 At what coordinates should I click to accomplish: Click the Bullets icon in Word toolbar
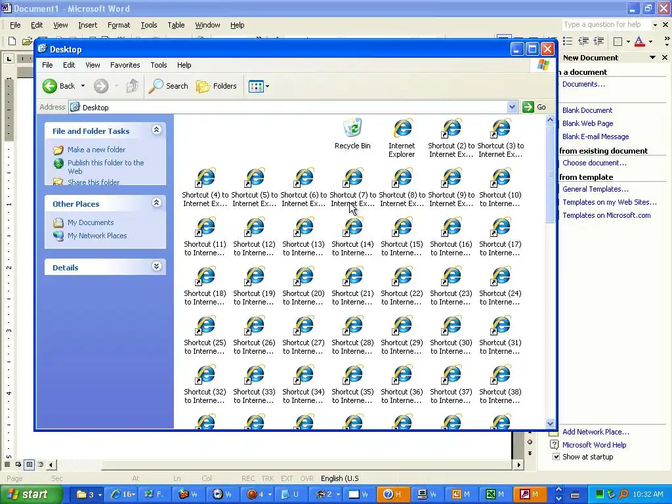coord(568,41)
